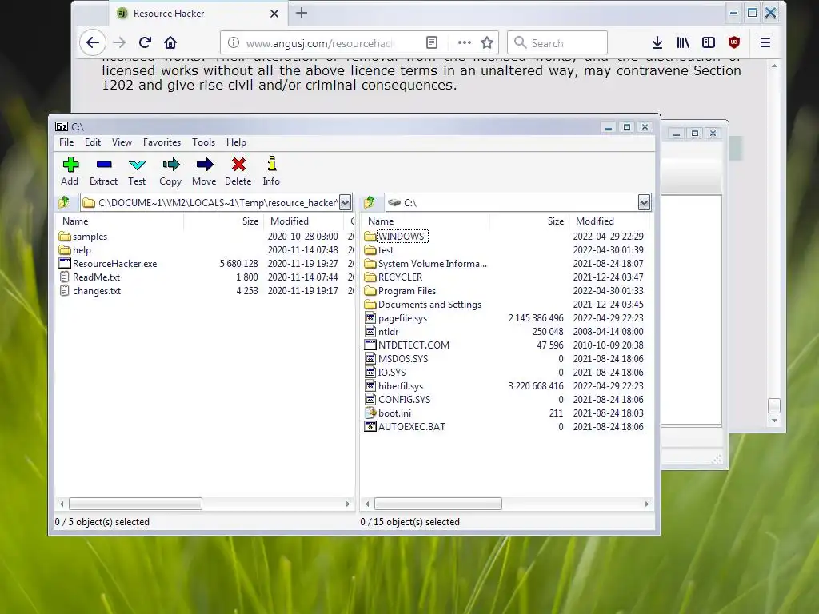Open the File menu

pyautogui.click(x=66, y=142)
